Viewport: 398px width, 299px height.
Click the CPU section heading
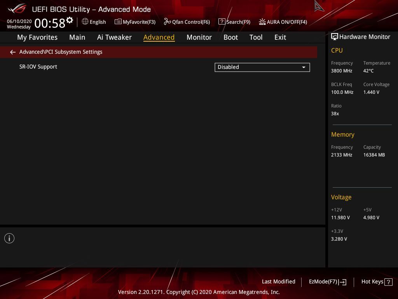[337, 51]
